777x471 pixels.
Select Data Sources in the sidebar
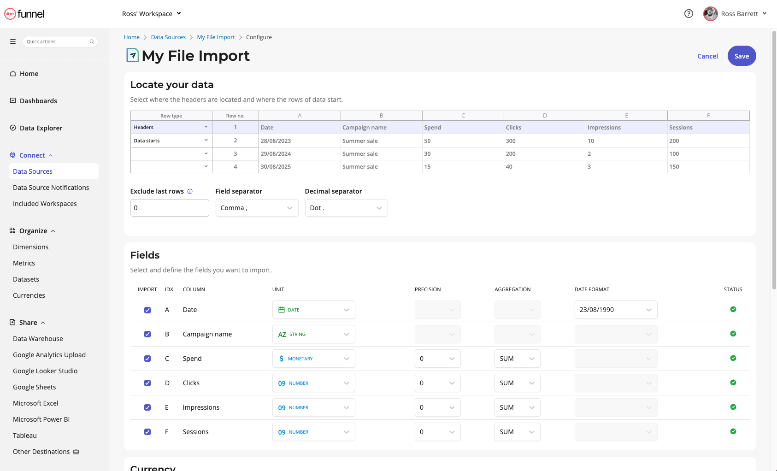53,171
